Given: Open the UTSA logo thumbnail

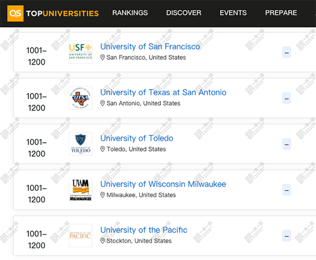Looking at the screenshot, I should pyautogui.click(x=80, y=98).
